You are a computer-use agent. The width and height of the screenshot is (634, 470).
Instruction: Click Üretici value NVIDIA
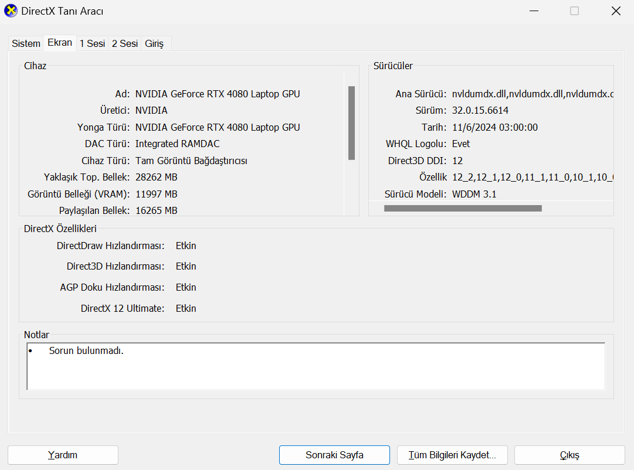151,110
